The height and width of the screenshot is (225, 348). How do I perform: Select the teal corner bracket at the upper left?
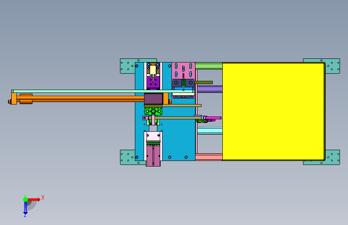tap(128, 66)
